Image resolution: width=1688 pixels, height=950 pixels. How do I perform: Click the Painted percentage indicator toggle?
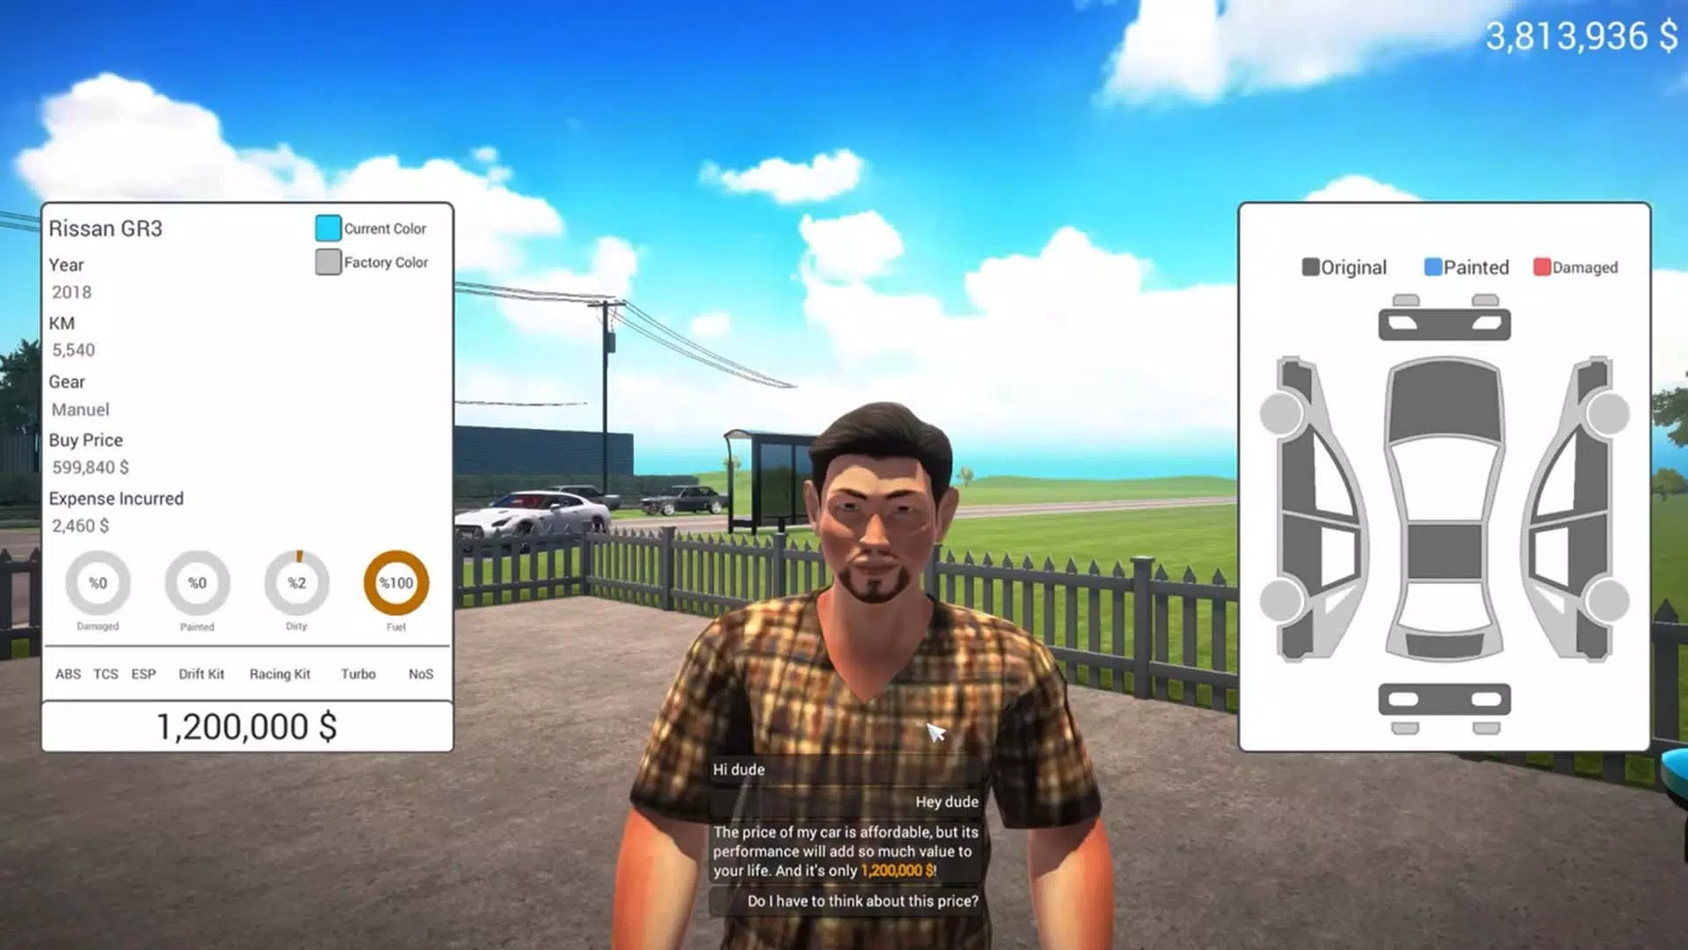tap(197, 582)
